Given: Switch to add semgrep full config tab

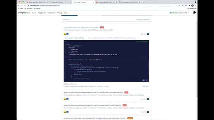Looking at the screenshot, I should coord(129,2).
